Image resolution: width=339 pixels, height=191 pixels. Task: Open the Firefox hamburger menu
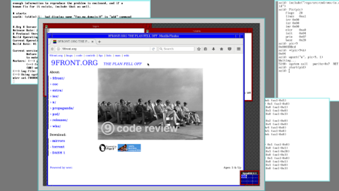pos(239,49)
